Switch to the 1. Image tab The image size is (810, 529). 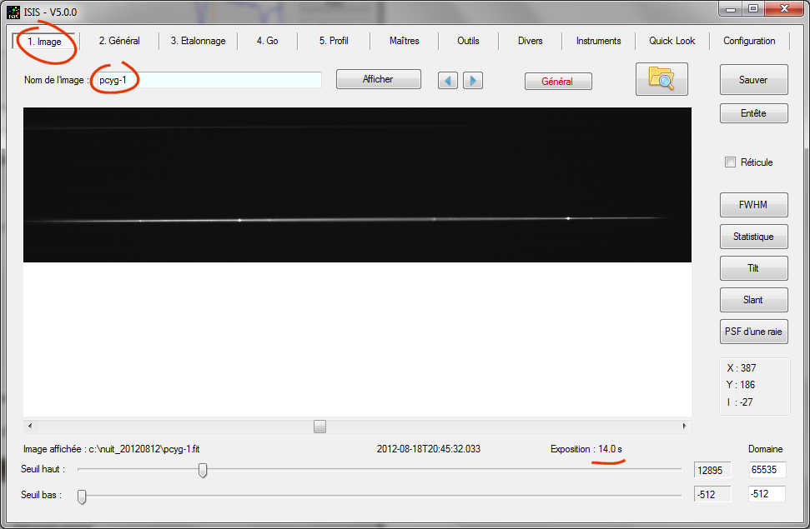44,42
